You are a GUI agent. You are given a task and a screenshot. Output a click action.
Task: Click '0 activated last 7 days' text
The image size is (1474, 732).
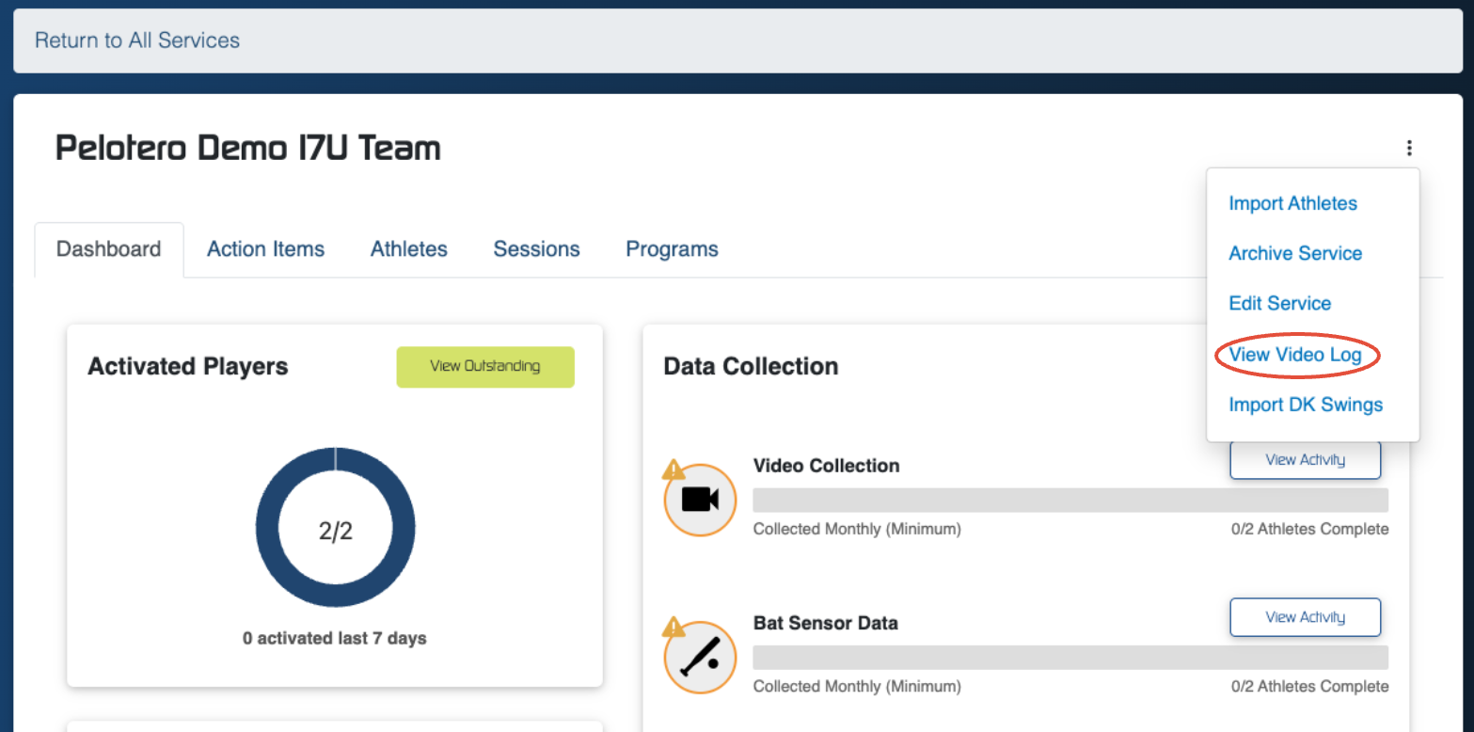(x=335, y=638)
